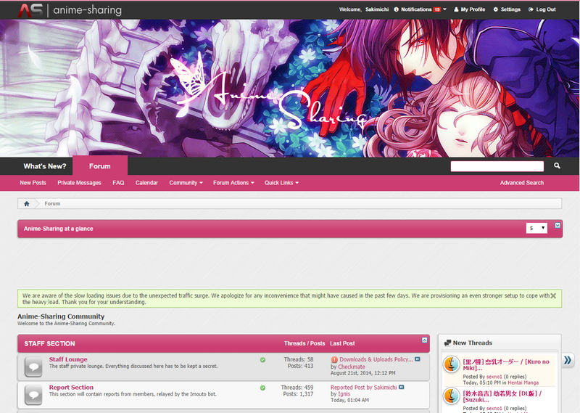Switch to What's New? tab
The width and height of the screenshot is (580, 413).
[45, 166]
